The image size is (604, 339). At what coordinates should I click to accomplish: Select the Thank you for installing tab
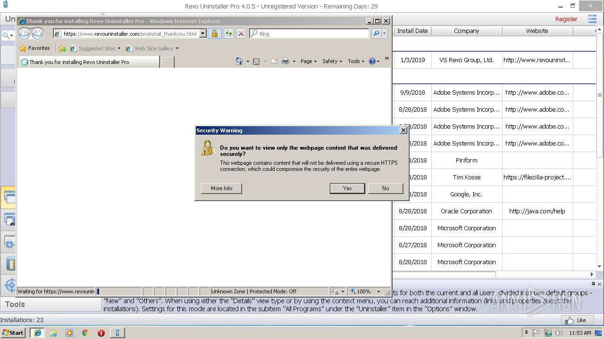(x=89, y=62)
